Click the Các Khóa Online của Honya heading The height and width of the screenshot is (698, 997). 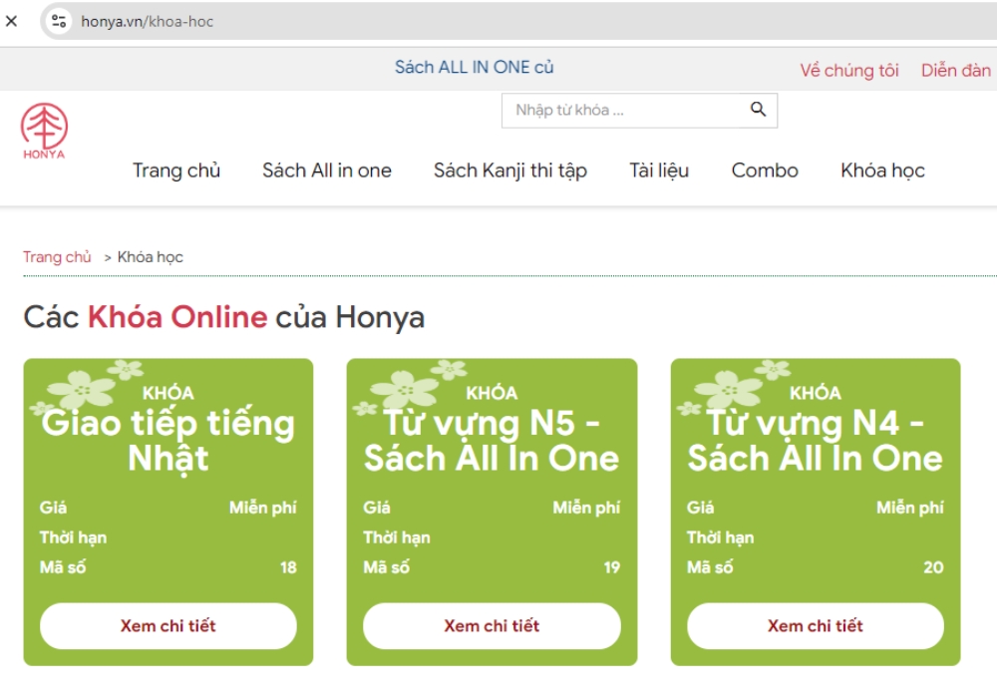[223, 316]
